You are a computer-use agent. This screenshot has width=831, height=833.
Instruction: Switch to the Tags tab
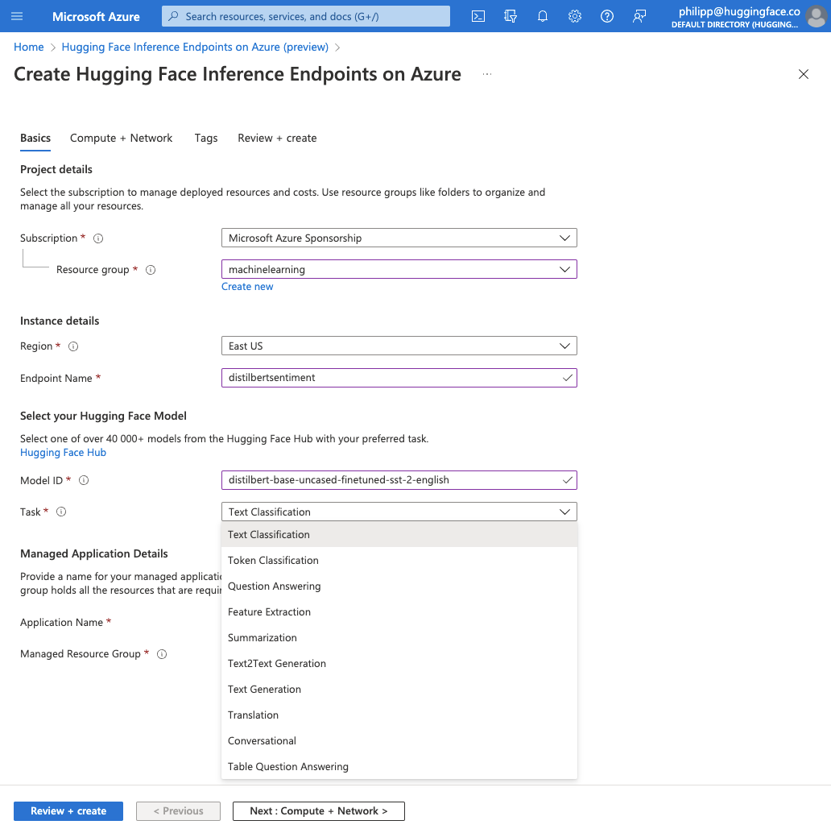206,139
